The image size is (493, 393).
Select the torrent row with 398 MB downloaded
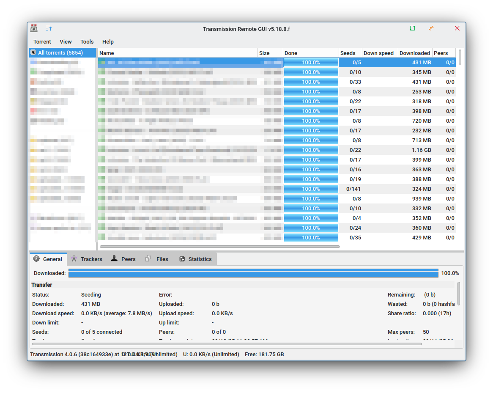tap(277, 111)
